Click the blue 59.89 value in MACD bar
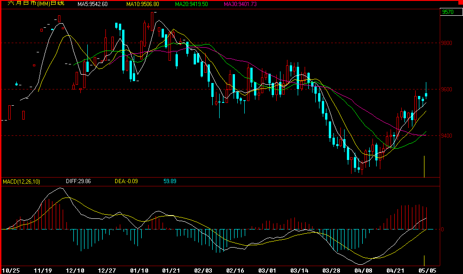The image size is (463, 274). tap(171, 182)
